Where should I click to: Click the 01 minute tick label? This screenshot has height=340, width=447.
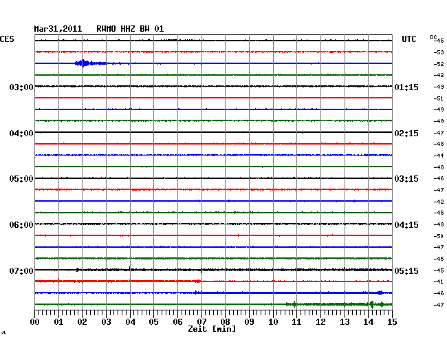point(58,322)
